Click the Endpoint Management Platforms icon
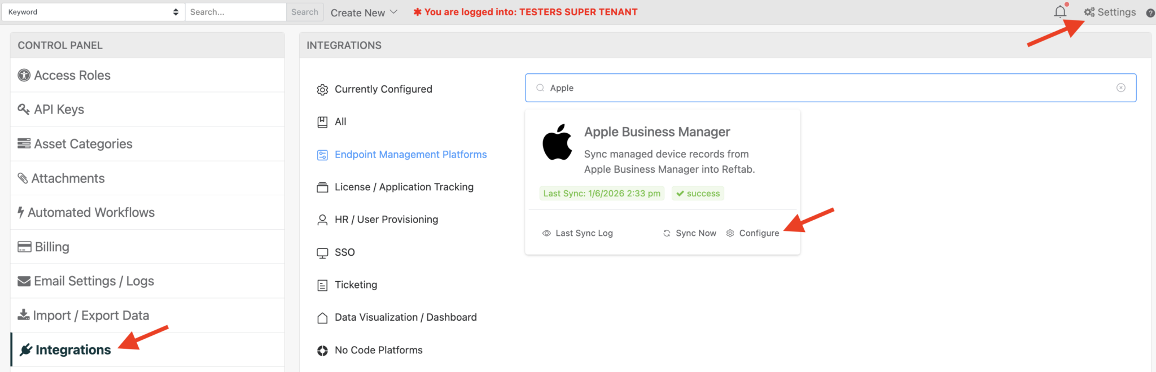This screenshot has height=372, width=1156. pyautogui.click(x=322, y=155)
